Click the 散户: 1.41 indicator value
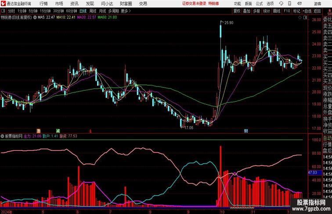The width and height of the screenshot is (332, 214). [50, 136]
